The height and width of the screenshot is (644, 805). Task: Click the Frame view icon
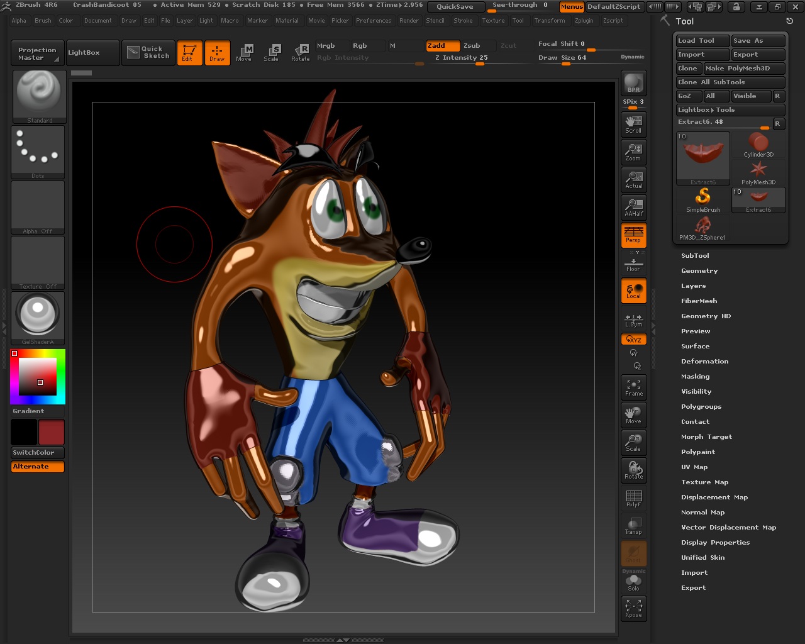[633, 387]
